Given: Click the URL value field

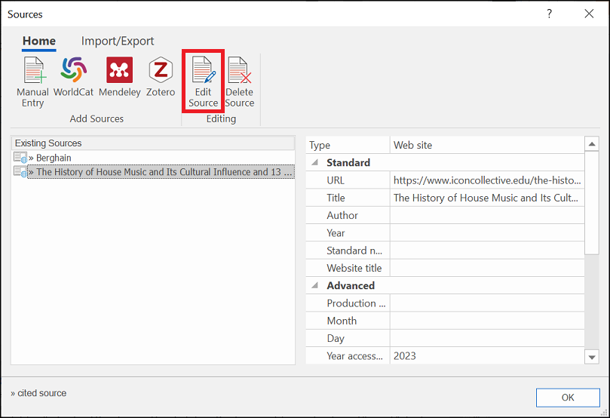Looking at the screenshot, I should 486,180.
